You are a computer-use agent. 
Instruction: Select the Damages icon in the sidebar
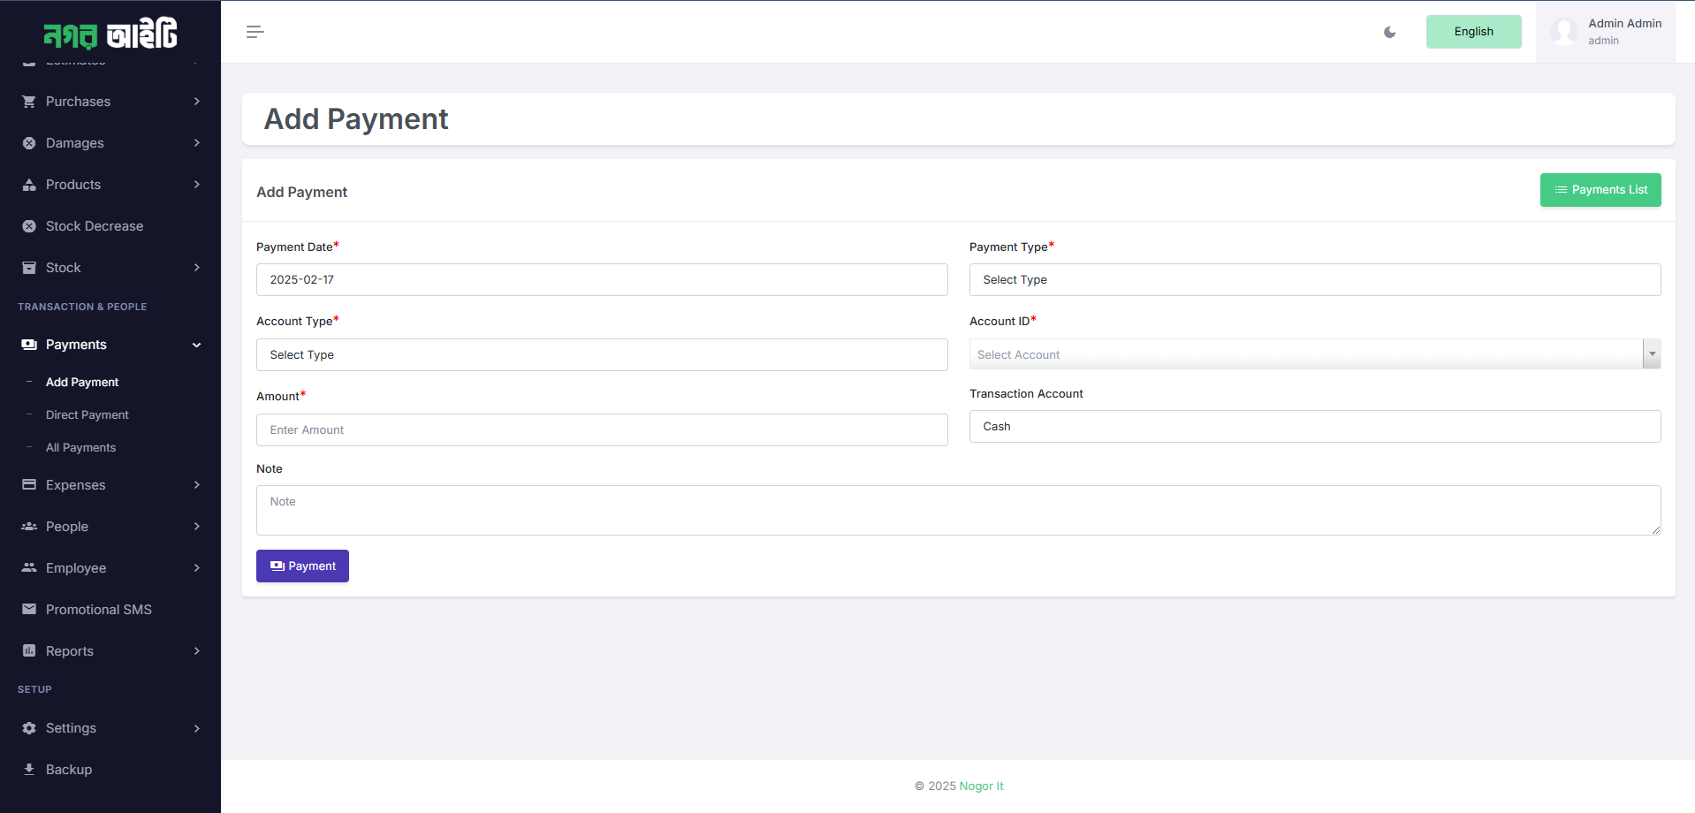pyautogui.click(x=28, y=143)
